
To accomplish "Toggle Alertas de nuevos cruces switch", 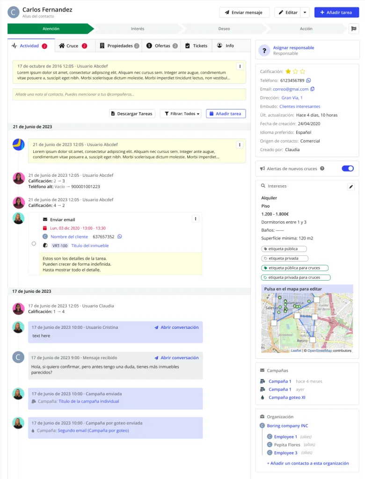I will pyautogui.click(x=348, y=168).
